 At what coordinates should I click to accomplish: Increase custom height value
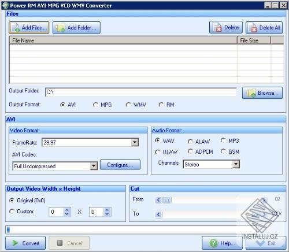108,210
